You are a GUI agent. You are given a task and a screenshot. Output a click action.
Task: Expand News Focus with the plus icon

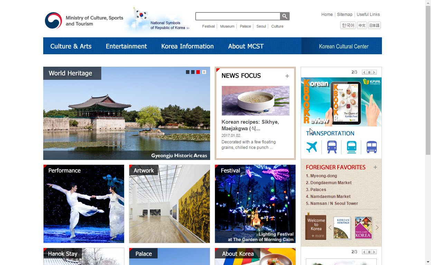click(287, 76)
